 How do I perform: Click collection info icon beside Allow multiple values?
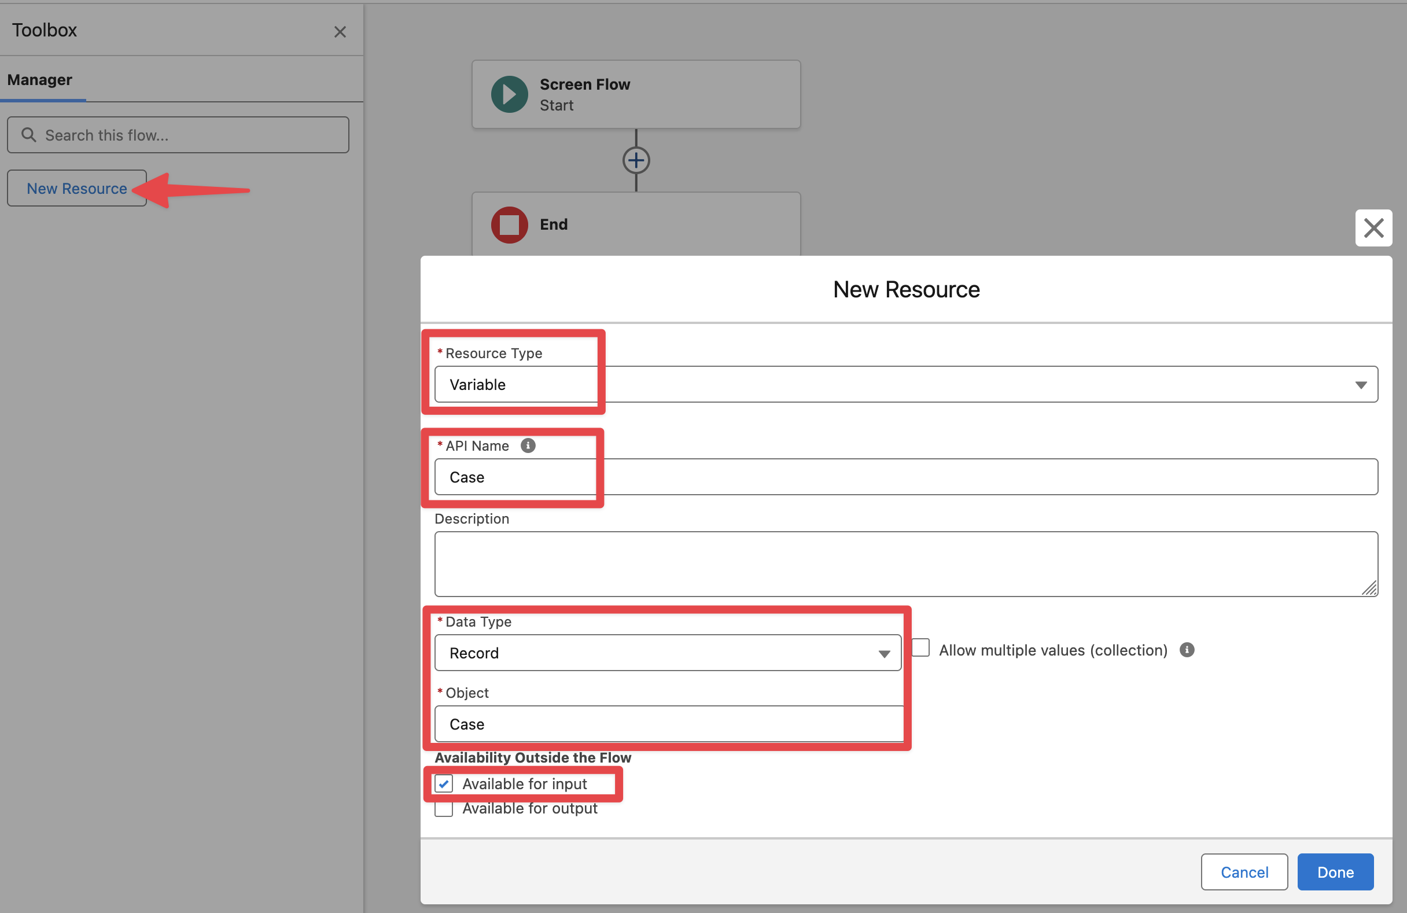1187,650
